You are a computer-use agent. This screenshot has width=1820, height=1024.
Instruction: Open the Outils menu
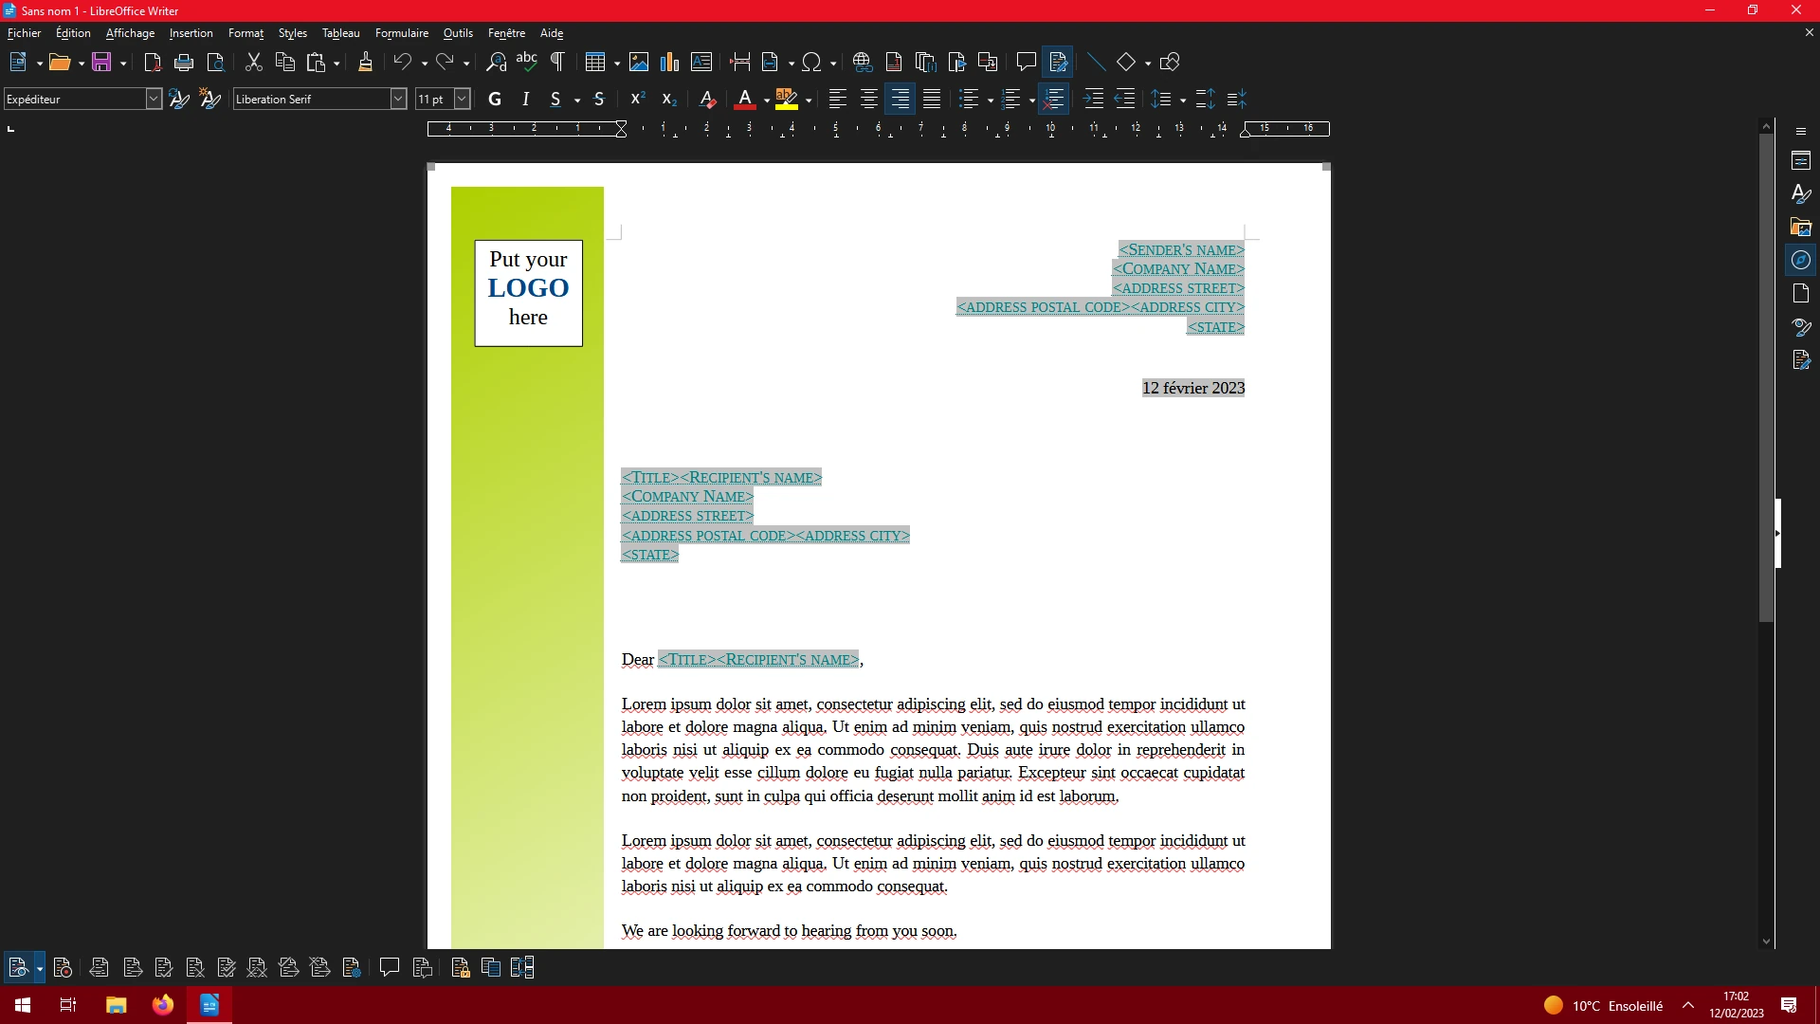[x=458, y=33]
